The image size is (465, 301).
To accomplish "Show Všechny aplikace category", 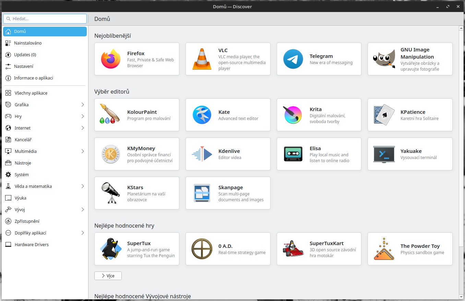I will click(x=45, y=93).
